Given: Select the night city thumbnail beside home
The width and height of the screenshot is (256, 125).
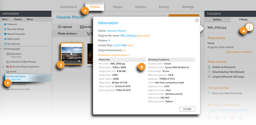Looking at the screenshot, I should coord(90,54).
